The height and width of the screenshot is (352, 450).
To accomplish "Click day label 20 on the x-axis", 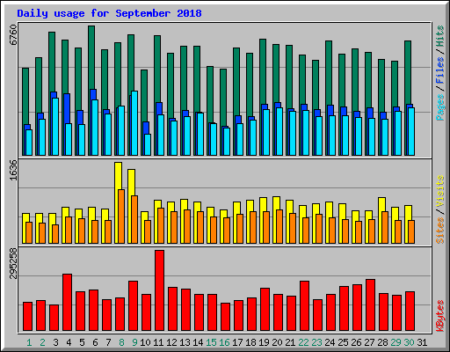I will tap(277, 342).
